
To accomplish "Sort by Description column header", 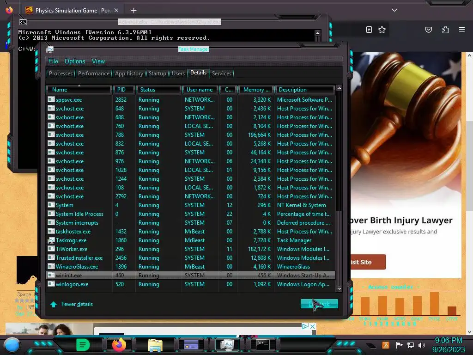I will (305, 90).
